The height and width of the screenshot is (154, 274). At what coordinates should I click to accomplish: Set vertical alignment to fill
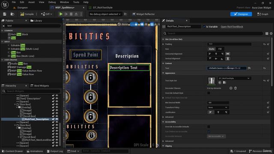[228, 59]
